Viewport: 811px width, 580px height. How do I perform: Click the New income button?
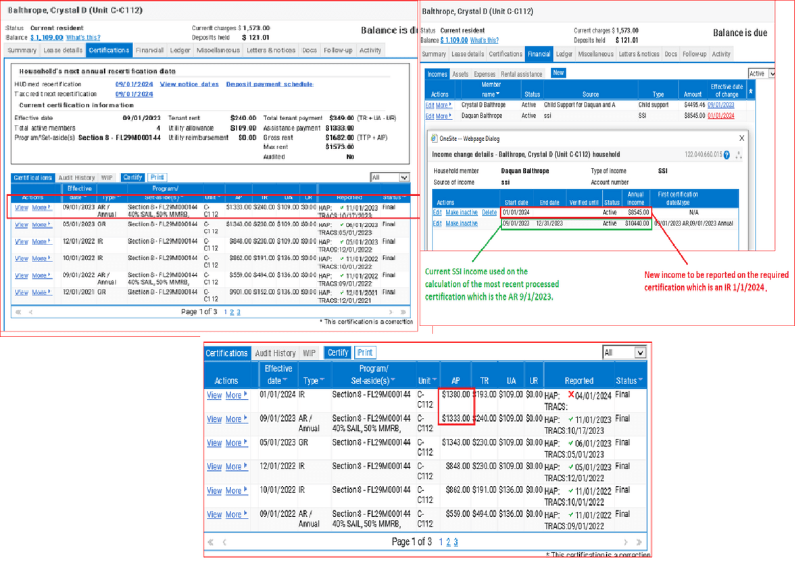(558, 73)
